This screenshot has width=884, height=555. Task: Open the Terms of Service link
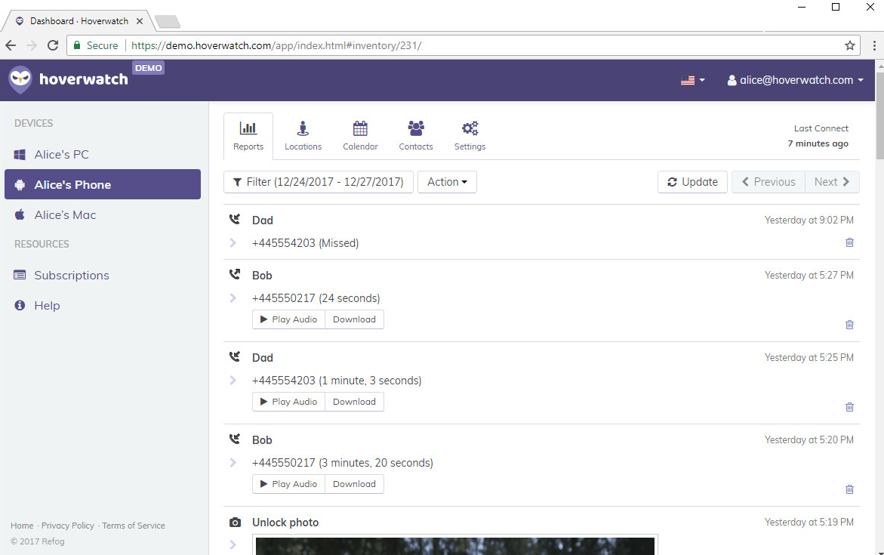[x=134, y=526]
